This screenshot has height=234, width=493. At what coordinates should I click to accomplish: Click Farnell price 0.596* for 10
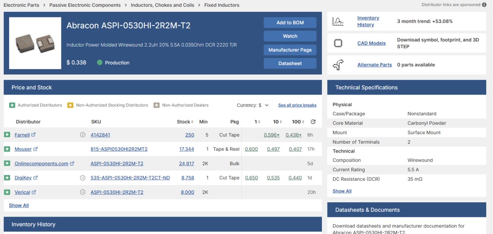pyautogui.click(x=272, y=135)
